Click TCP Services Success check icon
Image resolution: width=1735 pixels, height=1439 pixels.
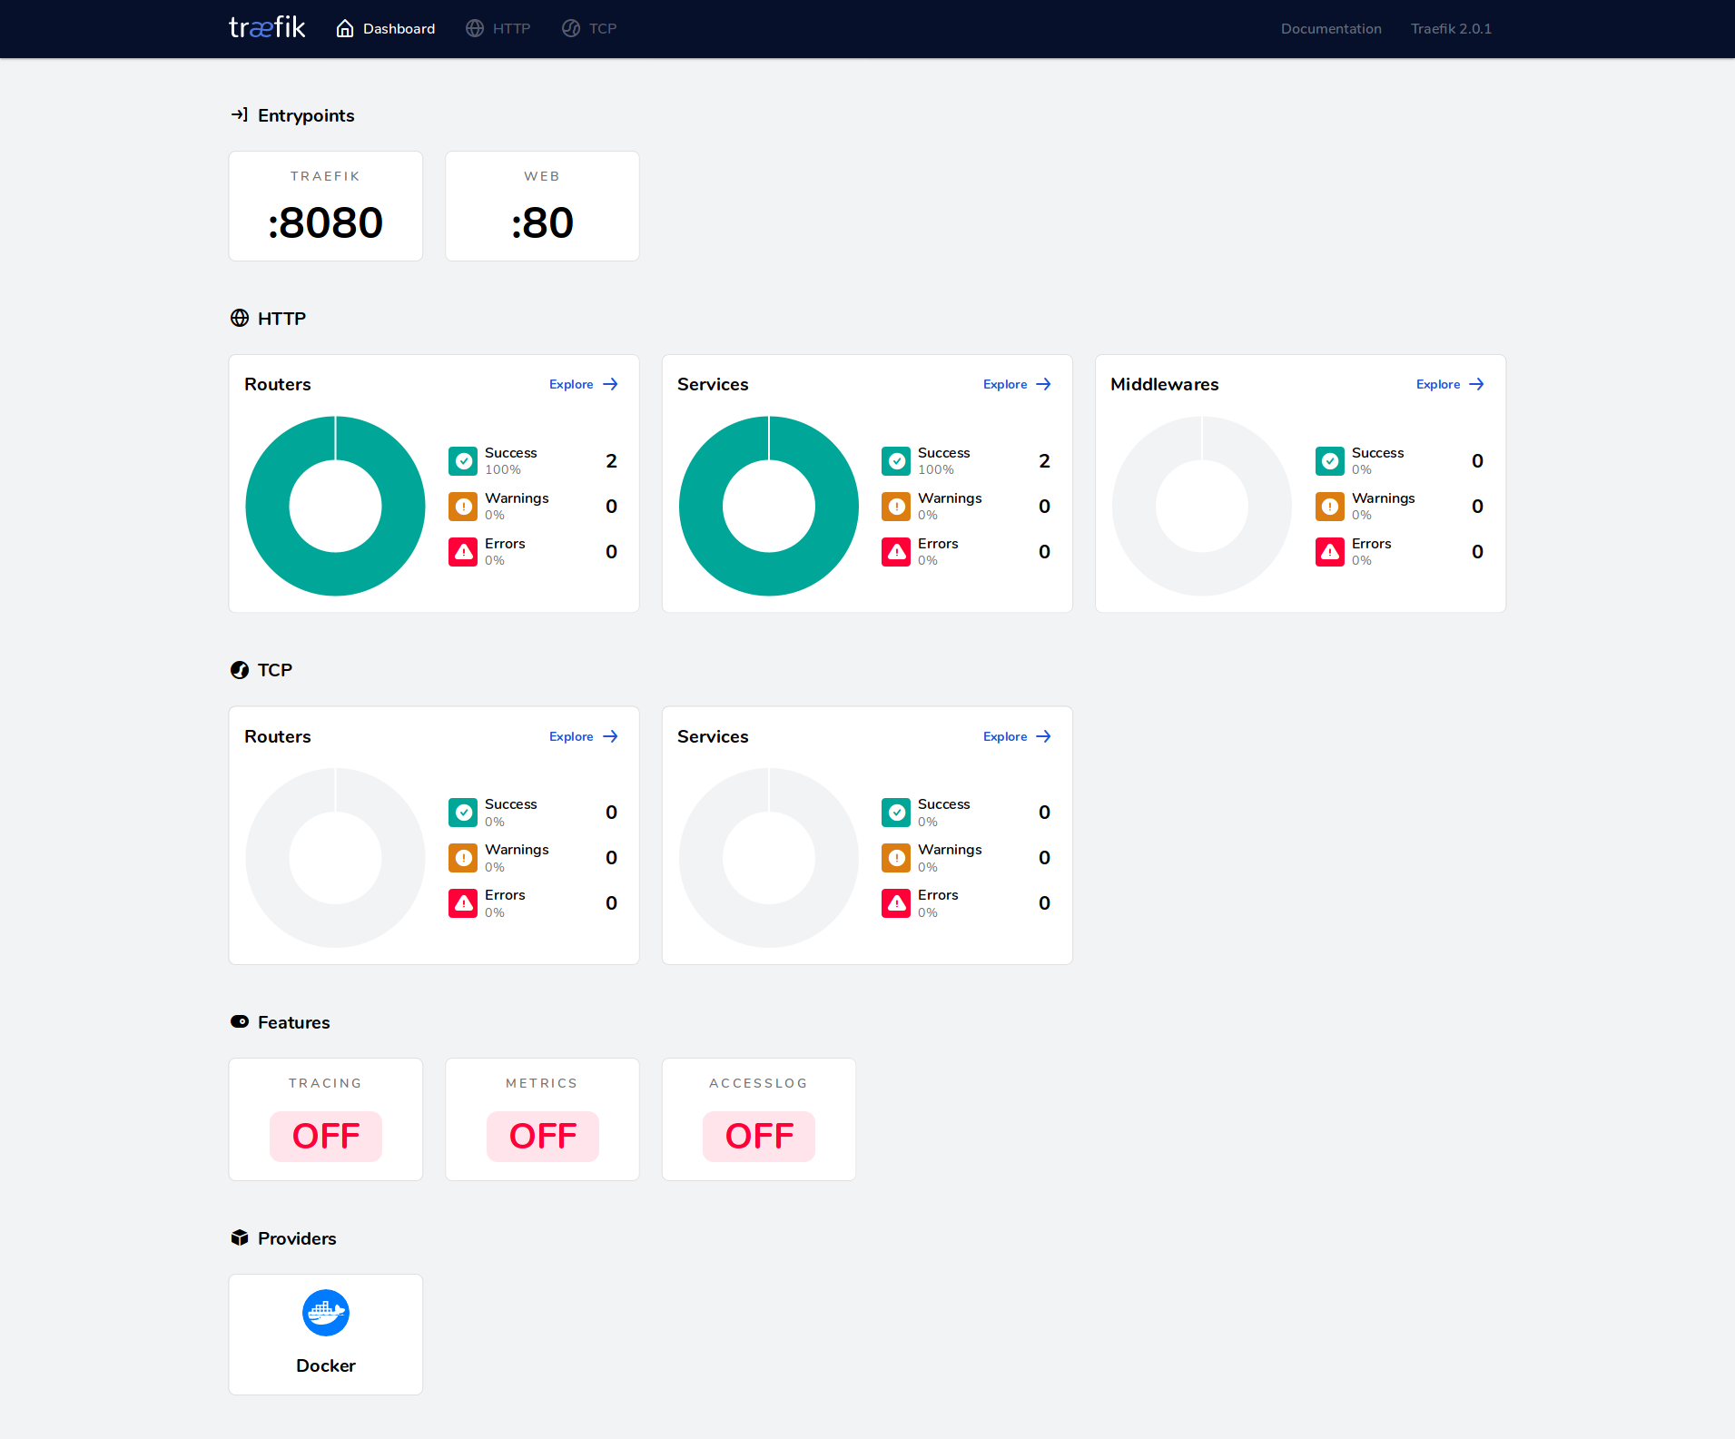click(x=896, y=813)
